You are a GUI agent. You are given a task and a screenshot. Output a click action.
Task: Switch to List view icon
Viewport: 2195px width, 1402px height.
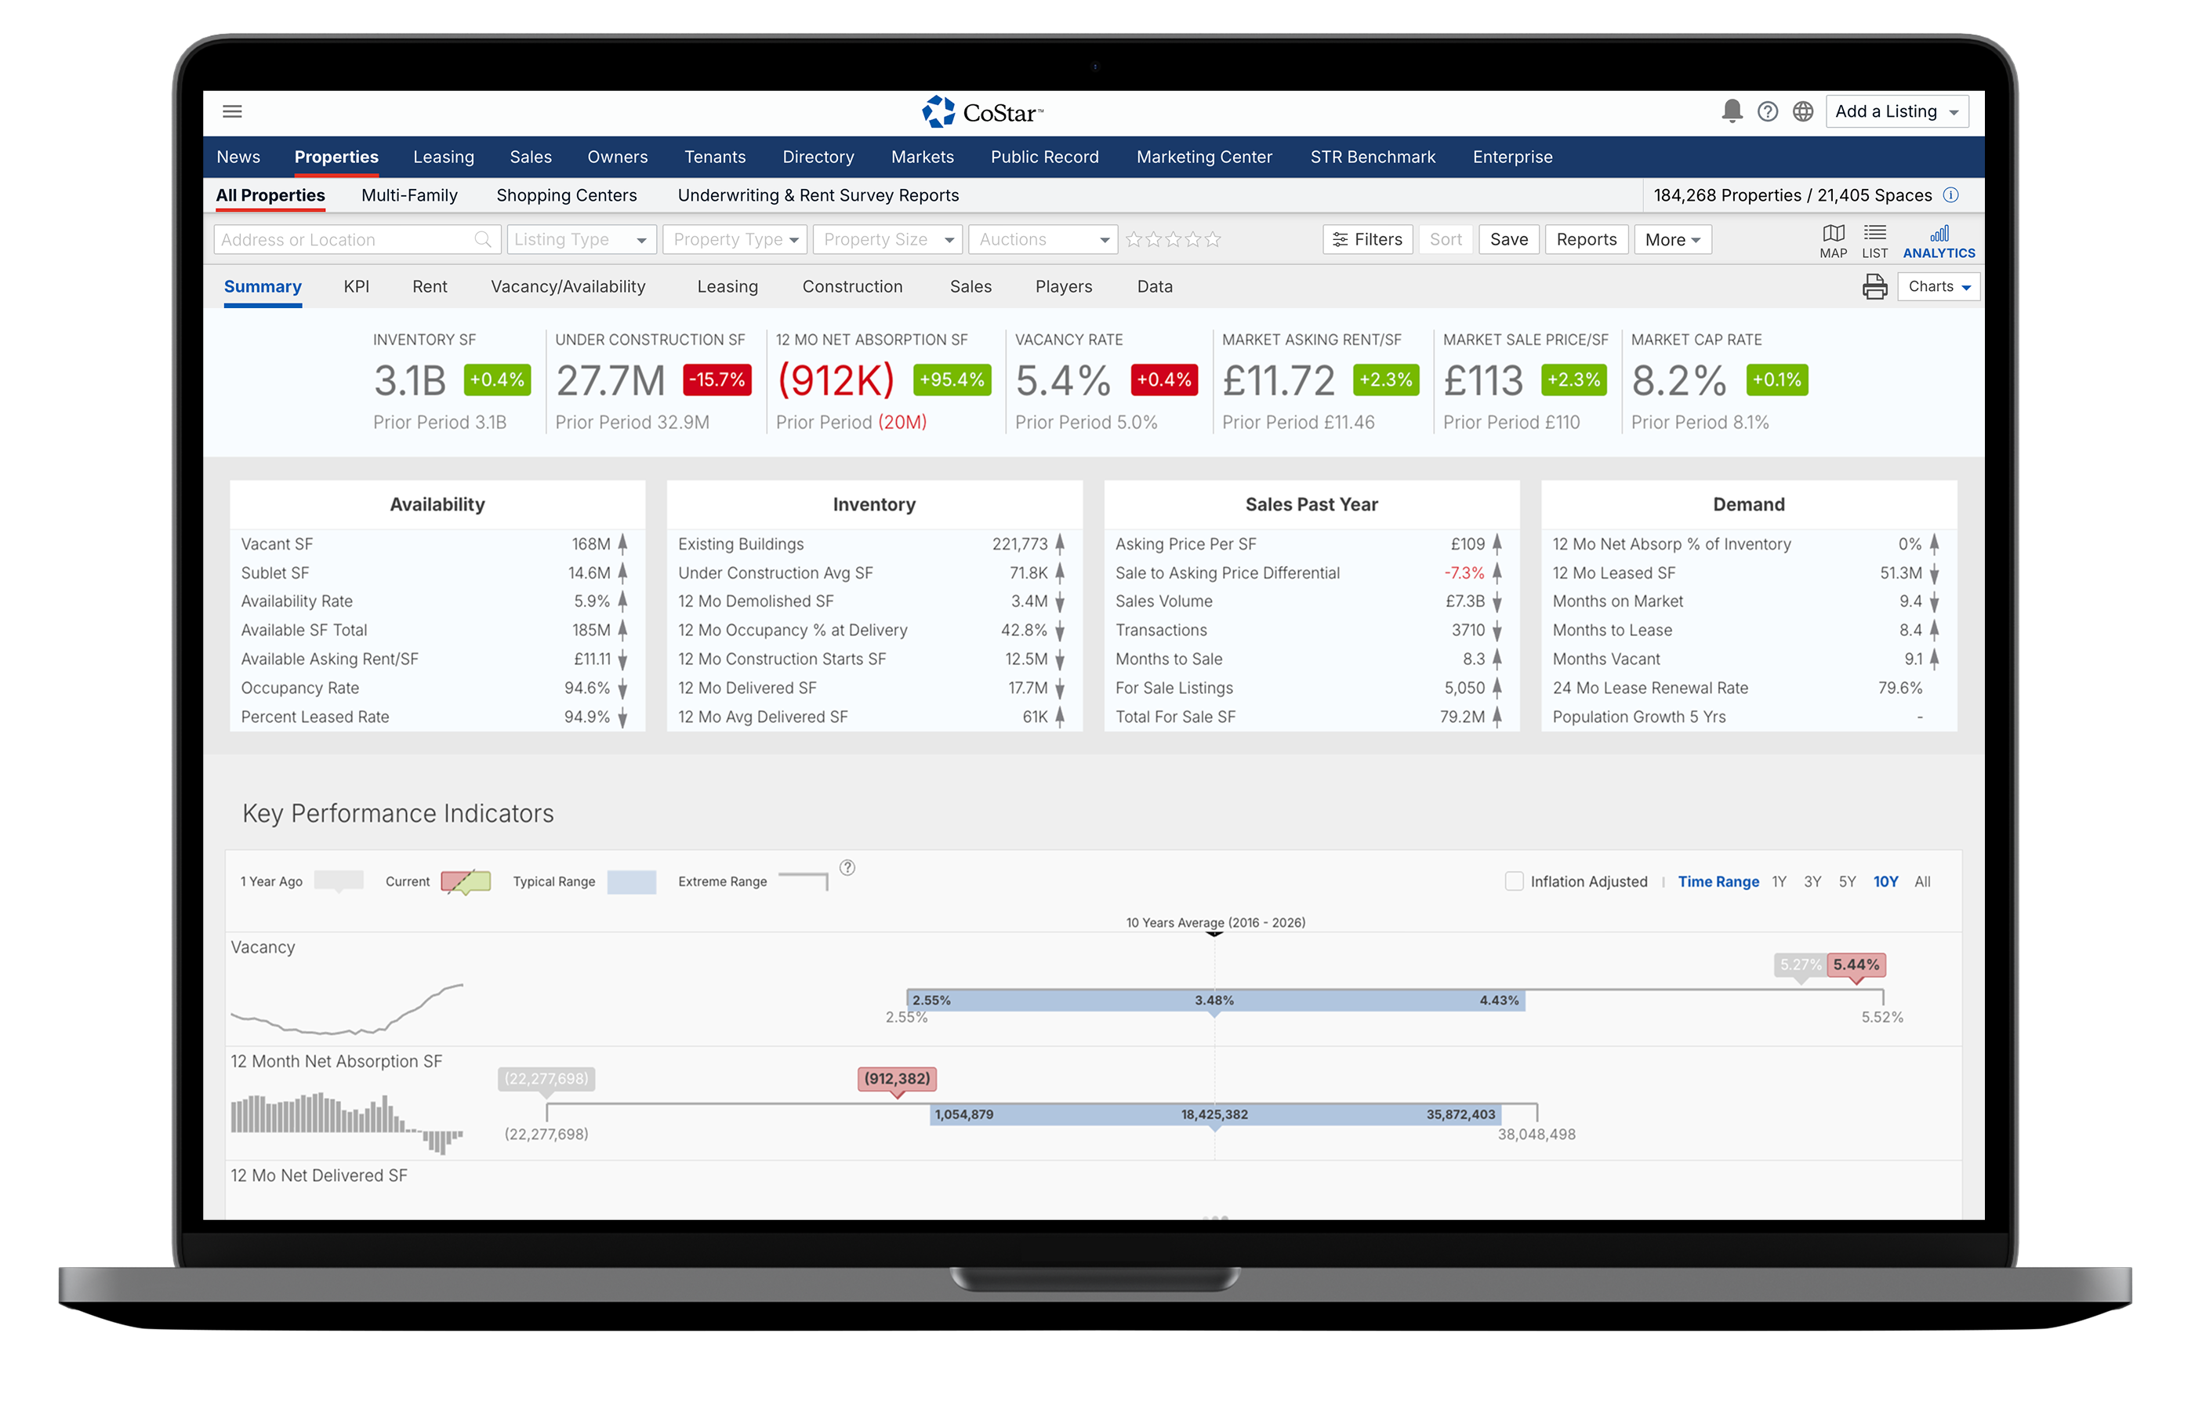point(1874,241)
